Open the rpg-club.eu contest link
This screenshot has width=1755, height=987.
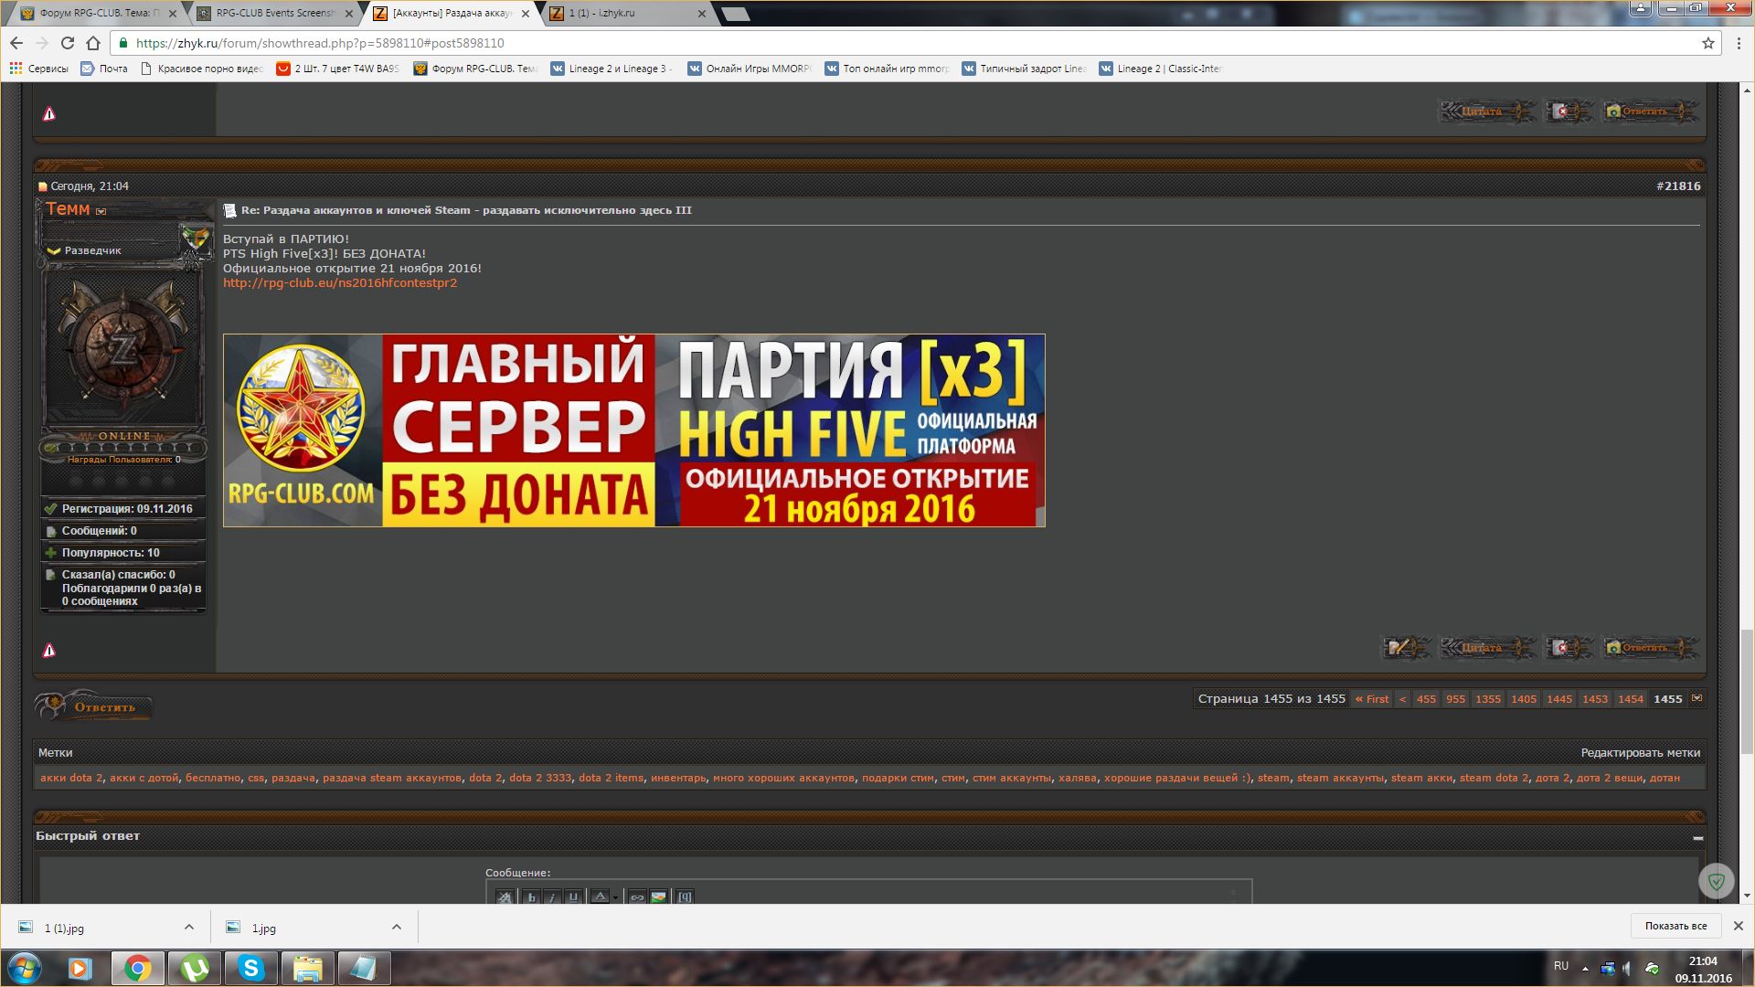(x=340, y=283)
